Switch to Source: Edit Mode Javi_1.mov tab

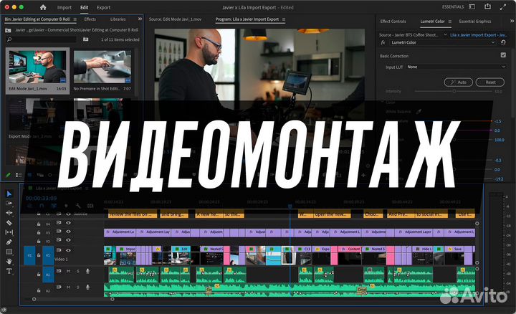[175, 19]
